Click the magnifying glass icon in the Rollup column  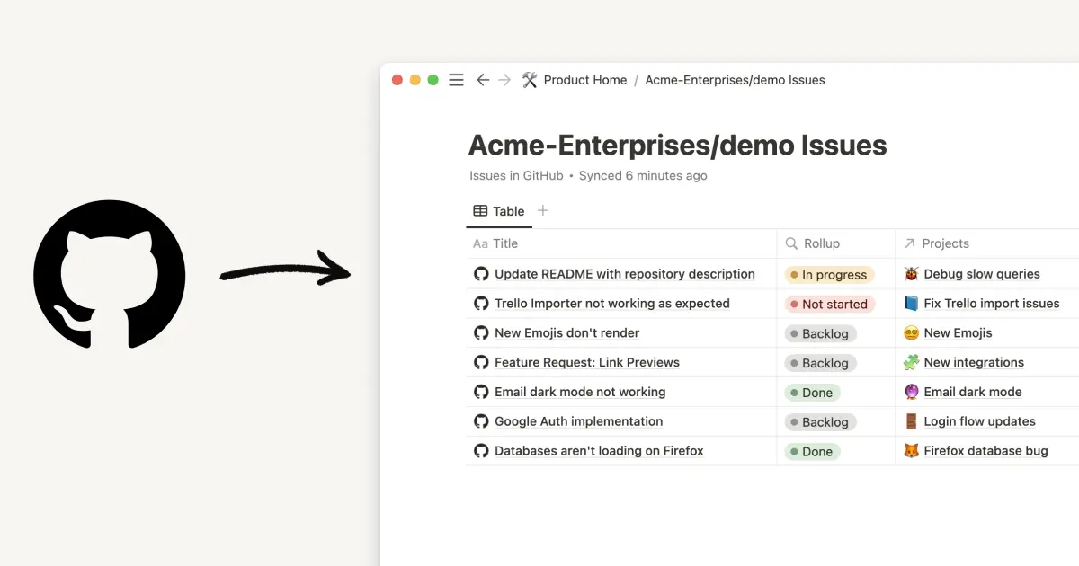click(x=790, y=243)
